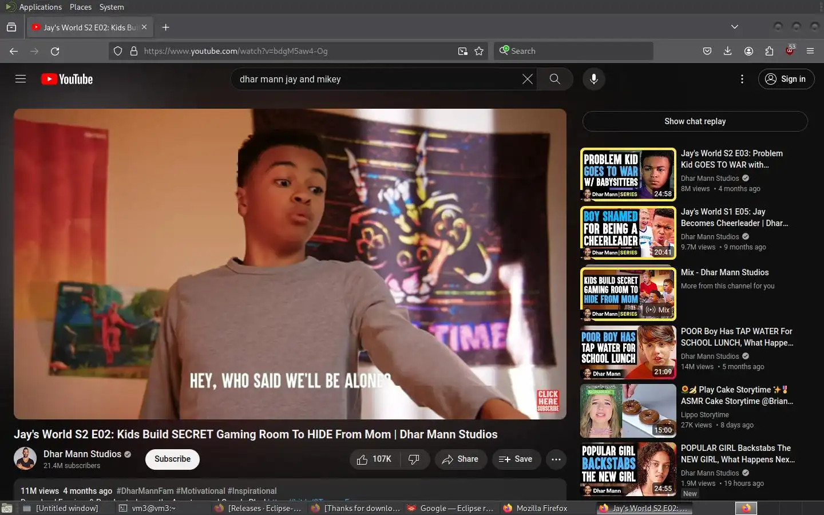Screen dimensions: 824x515
Task: Subscribe to Dhar Mann Studios
Action: click(x=172, y=459)
